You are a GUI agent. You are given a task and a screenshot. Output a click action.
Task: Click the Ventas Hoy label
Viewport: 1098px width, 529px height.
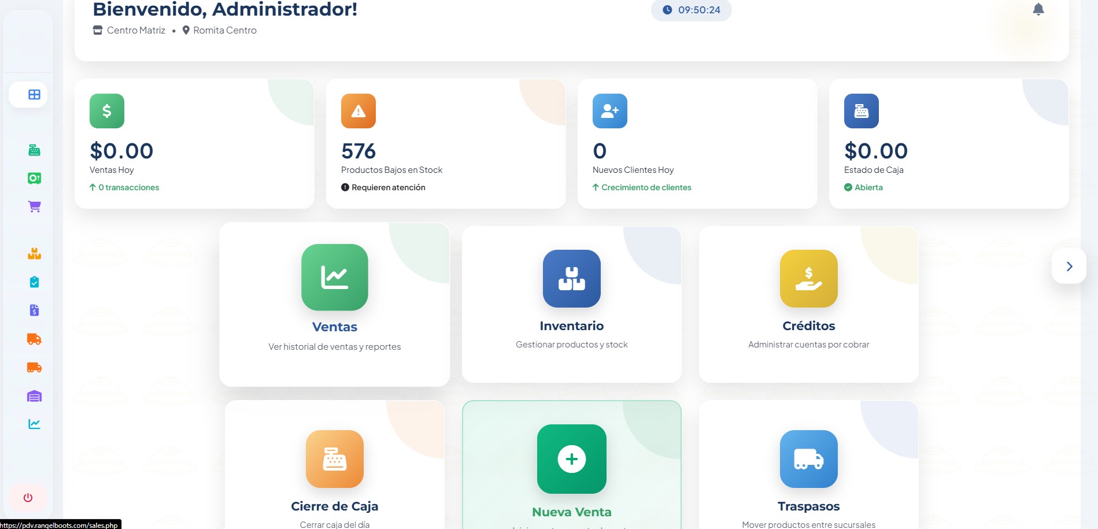click(x=112, y=170)
